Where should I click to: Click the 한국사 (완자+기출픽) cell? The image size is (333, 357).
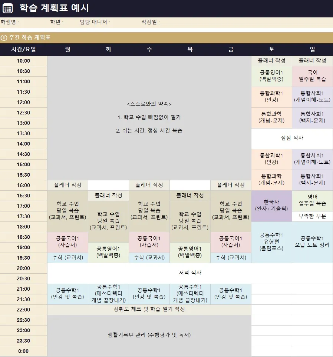(x=272, y=206)
